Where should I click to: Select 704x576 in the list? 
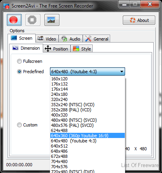(88, 167)
